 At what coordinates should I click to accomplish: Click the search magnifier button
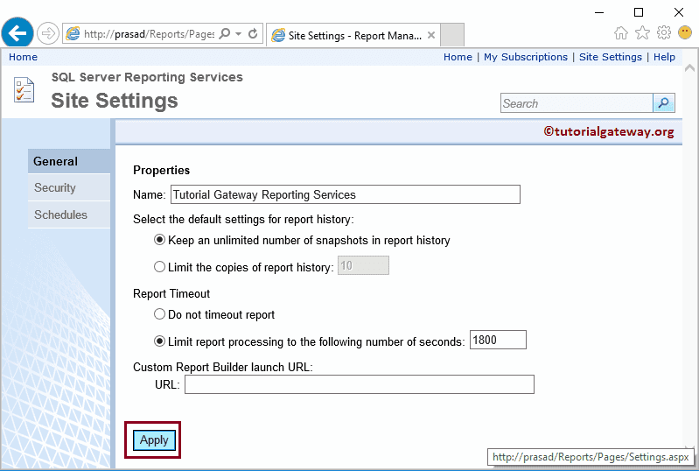click(664, 103)
